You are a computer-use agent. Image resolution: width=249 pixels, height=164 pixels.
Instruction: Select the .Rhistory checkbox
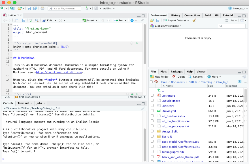[152, 105]
